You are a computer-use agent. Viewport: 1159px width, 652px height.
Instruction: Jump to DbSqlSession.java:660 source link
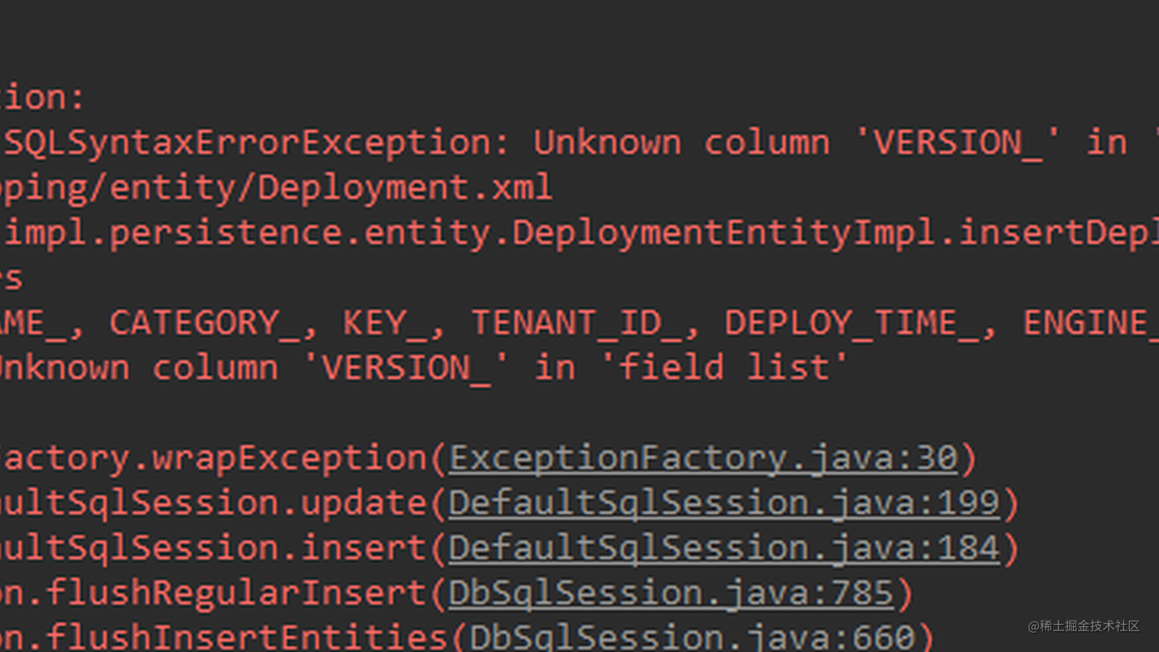691,637
